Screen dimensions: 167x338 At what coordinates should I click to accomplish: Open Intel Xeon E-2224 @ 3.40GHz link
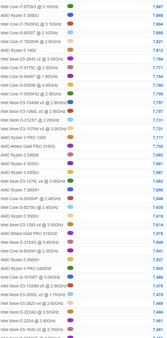[28, 321]
